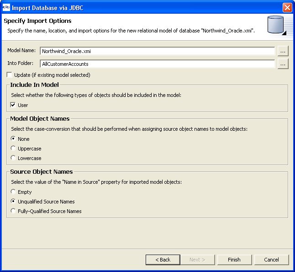This screenshot has width=295, height=272.
Task: Click the Into Folder text field
Action: pos(157,64)
